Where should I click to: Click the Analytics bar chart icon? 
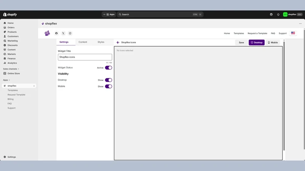[x=5, y=63]
